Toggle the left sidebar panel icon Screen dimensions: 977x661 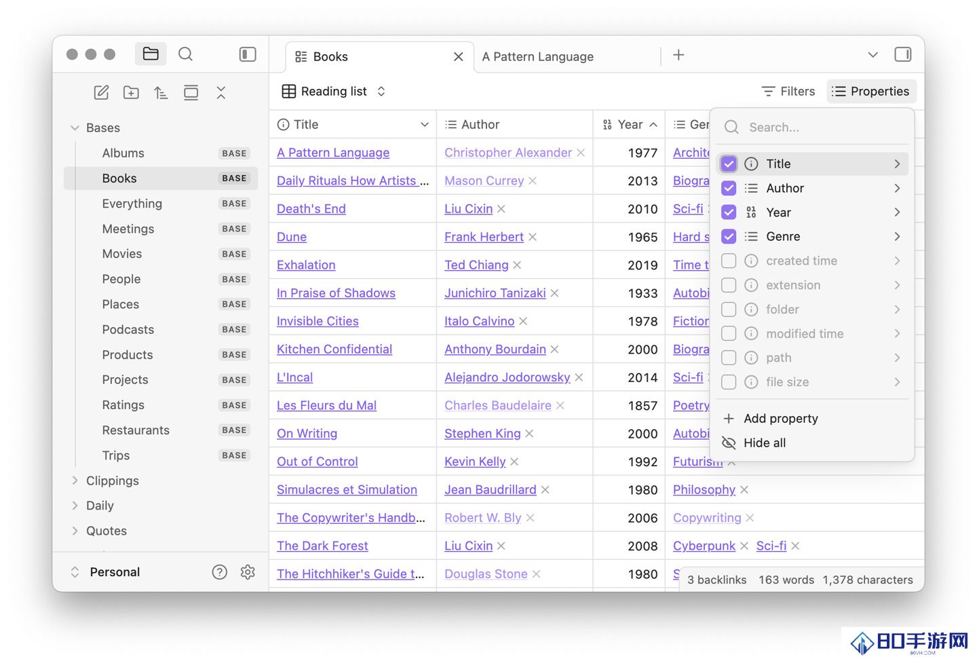click(x=248, y=54)
